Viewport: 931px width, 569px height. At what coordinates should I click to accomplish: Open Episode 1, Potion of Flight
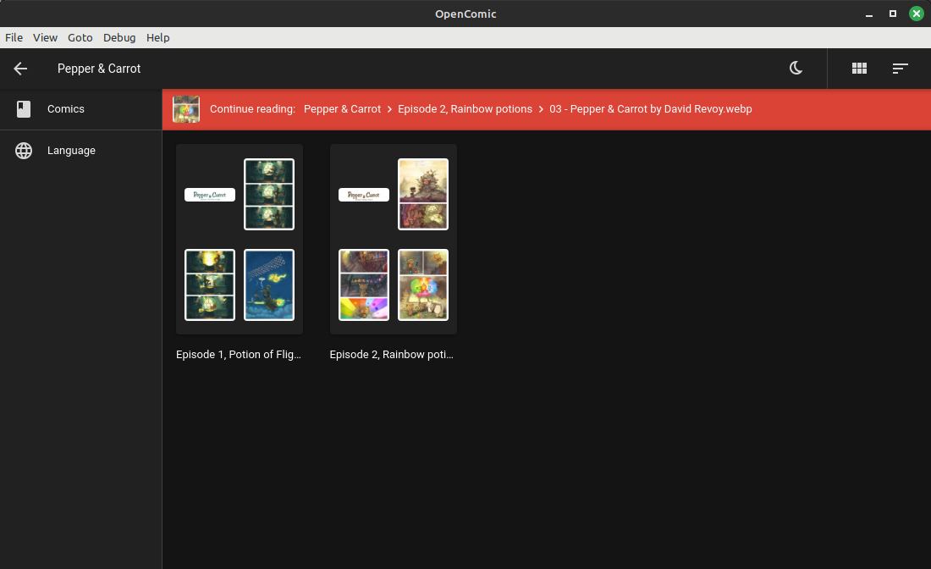239,239
